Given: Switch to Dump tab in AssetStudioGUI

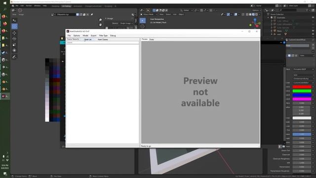Looking at the screenshot, I should tap(152, 40).
